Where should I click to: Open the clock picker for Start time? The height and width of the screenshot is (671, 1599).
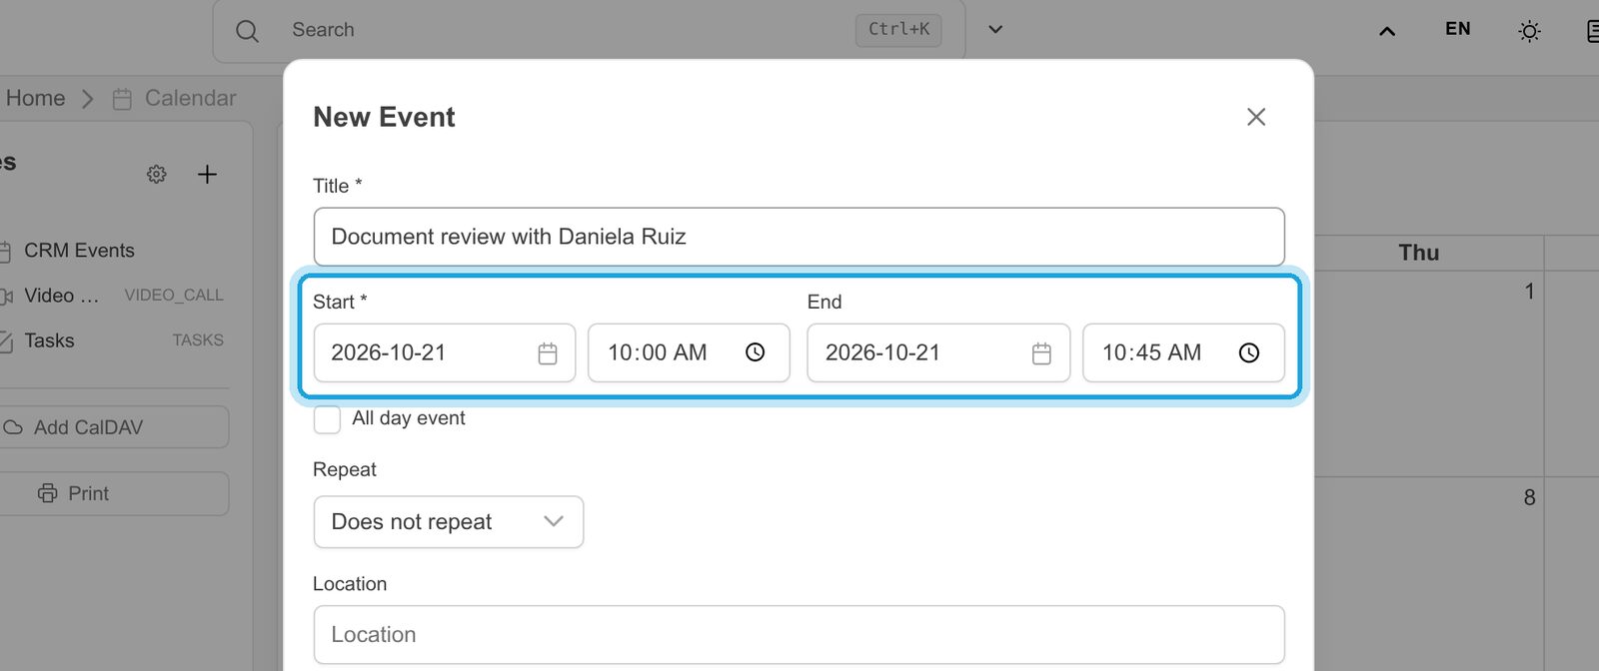[756, 352]
